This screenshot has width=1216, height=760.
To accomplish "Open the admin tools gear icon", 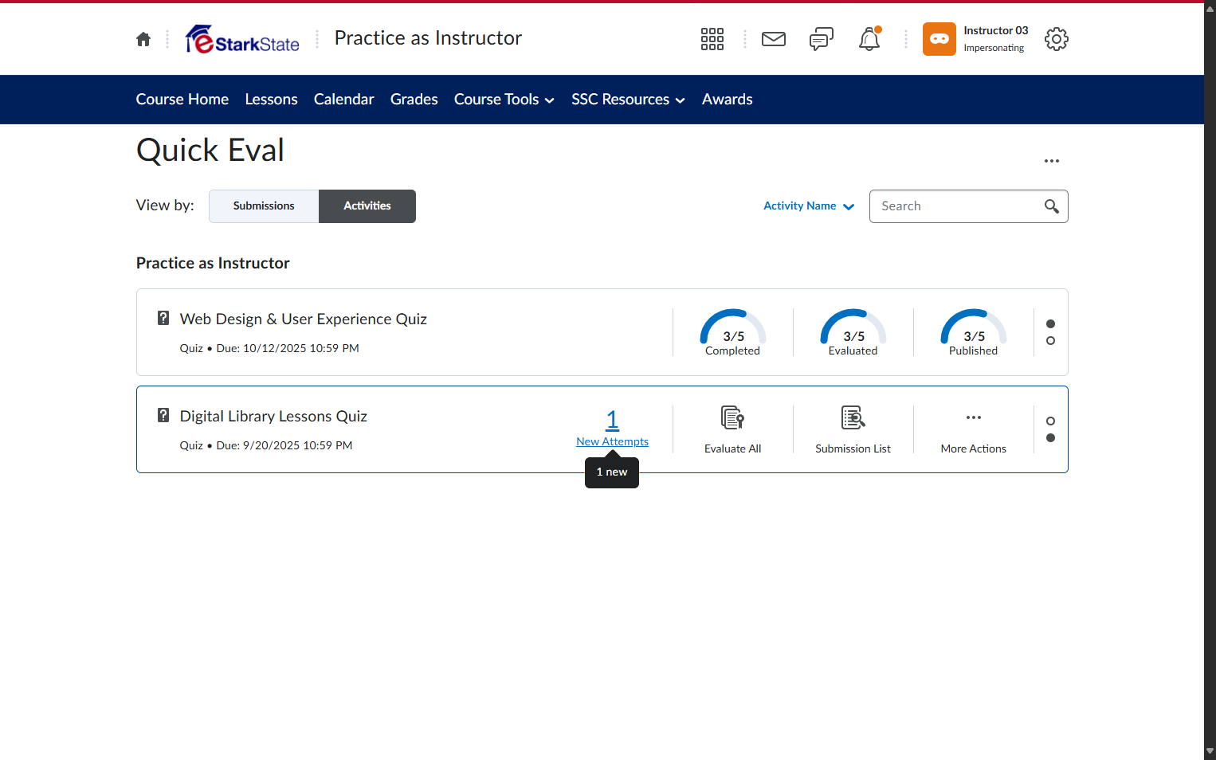I will 1057,39.
